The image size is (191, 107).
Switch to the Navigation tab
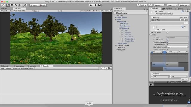point(167,9)
